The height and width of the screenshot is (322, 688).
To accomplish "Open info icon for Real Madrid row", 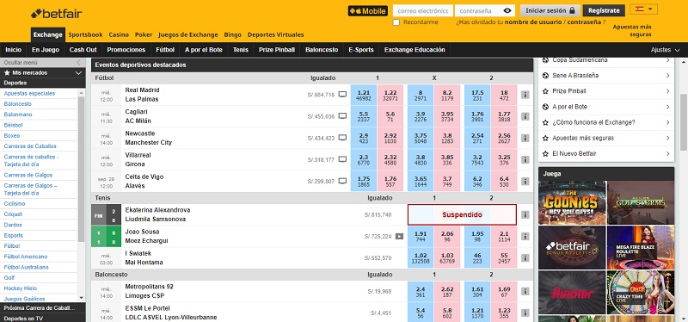I will [x=525, y=95].
